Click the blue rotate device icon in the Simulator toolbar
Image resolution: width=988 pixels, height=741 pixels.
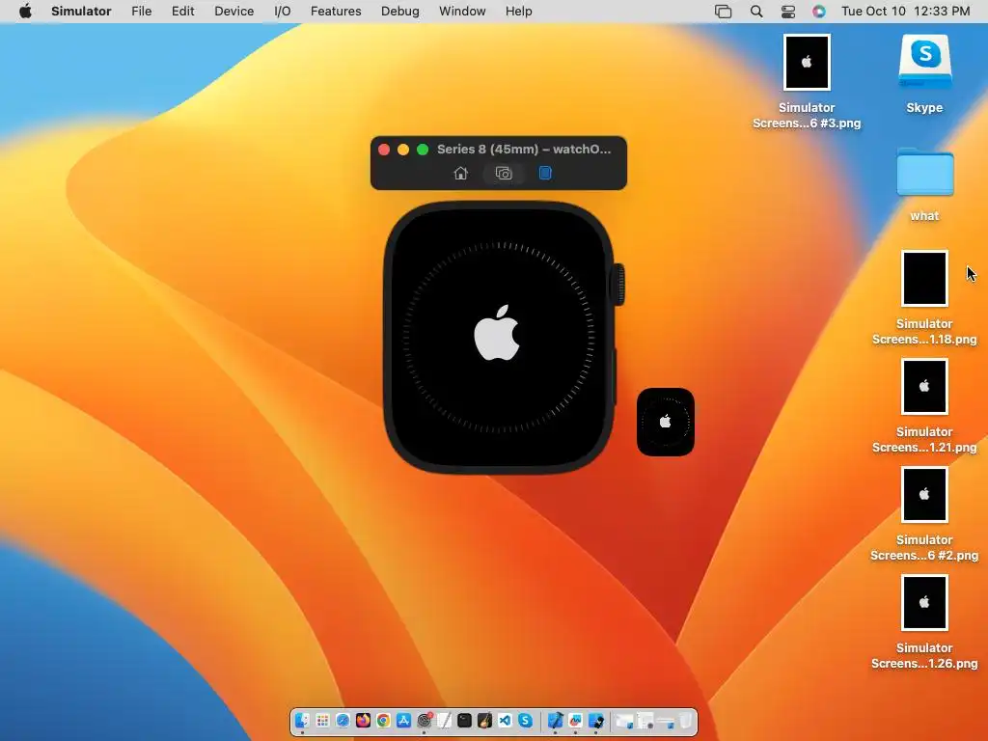pos(545,174)
